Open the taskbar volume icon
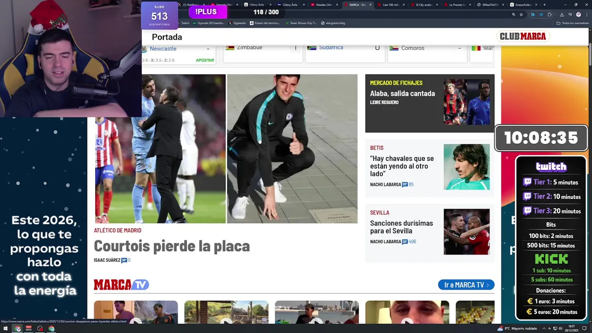The height and width of the screenshot is (333, 592). coord(560,328)
